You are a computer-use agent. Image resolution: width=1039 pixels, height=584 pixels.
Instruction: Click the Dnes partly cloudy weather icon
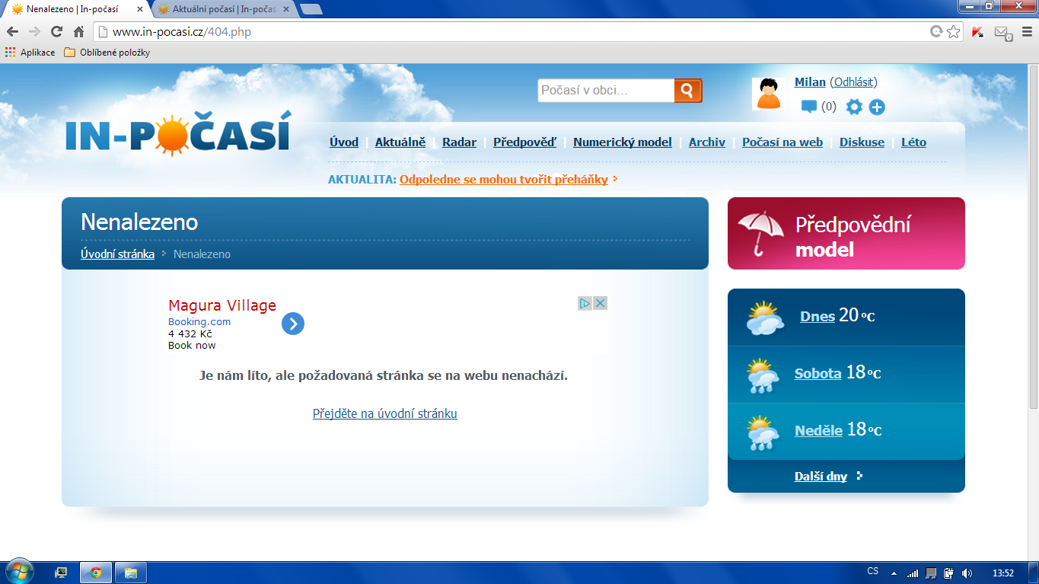tap(765, 318)
